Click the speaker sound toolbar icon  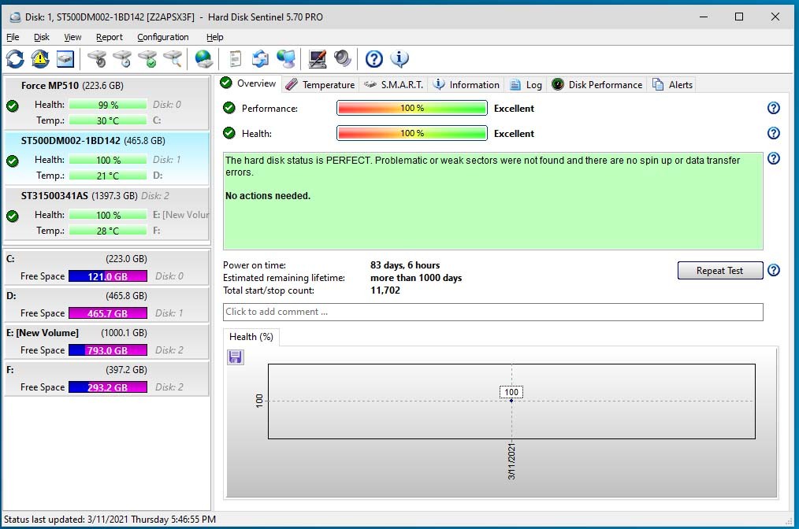(343, 59)
